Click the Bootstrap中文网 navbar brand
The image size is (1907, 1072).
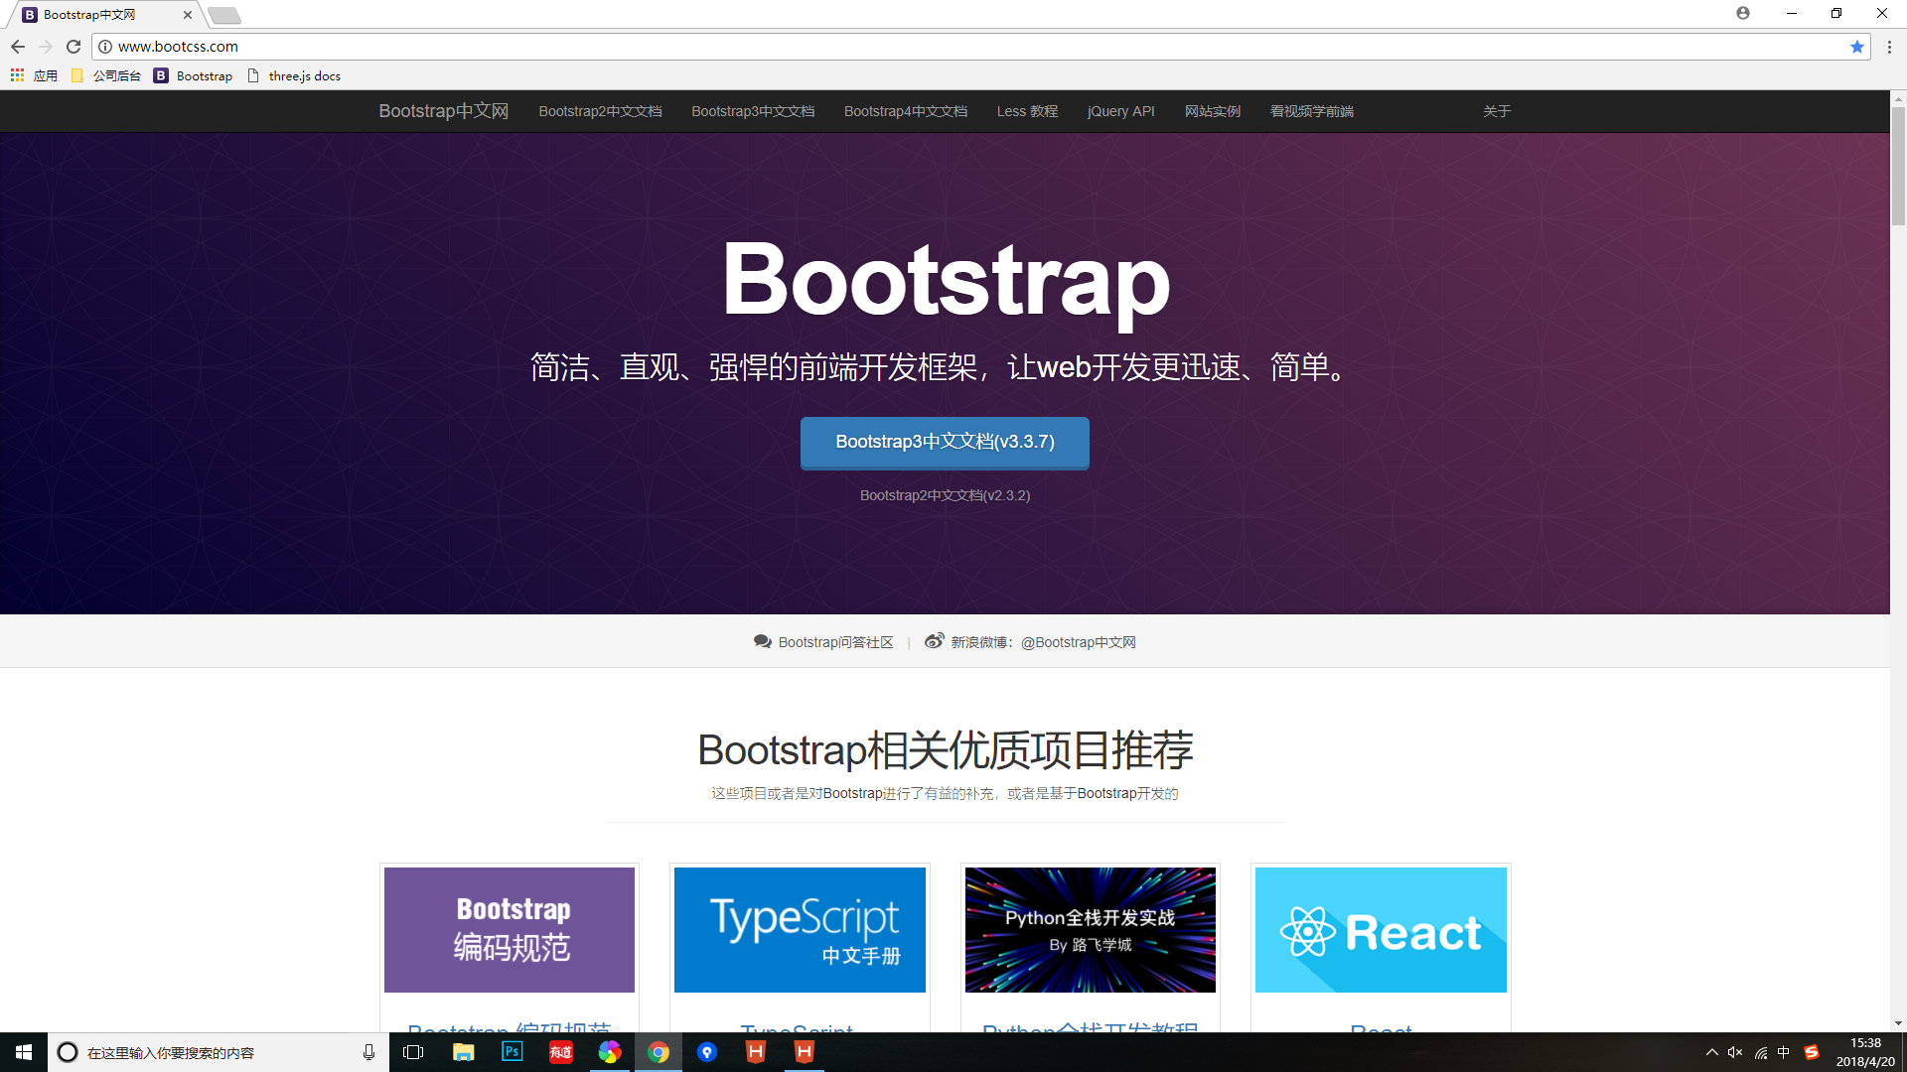(443, 111)
